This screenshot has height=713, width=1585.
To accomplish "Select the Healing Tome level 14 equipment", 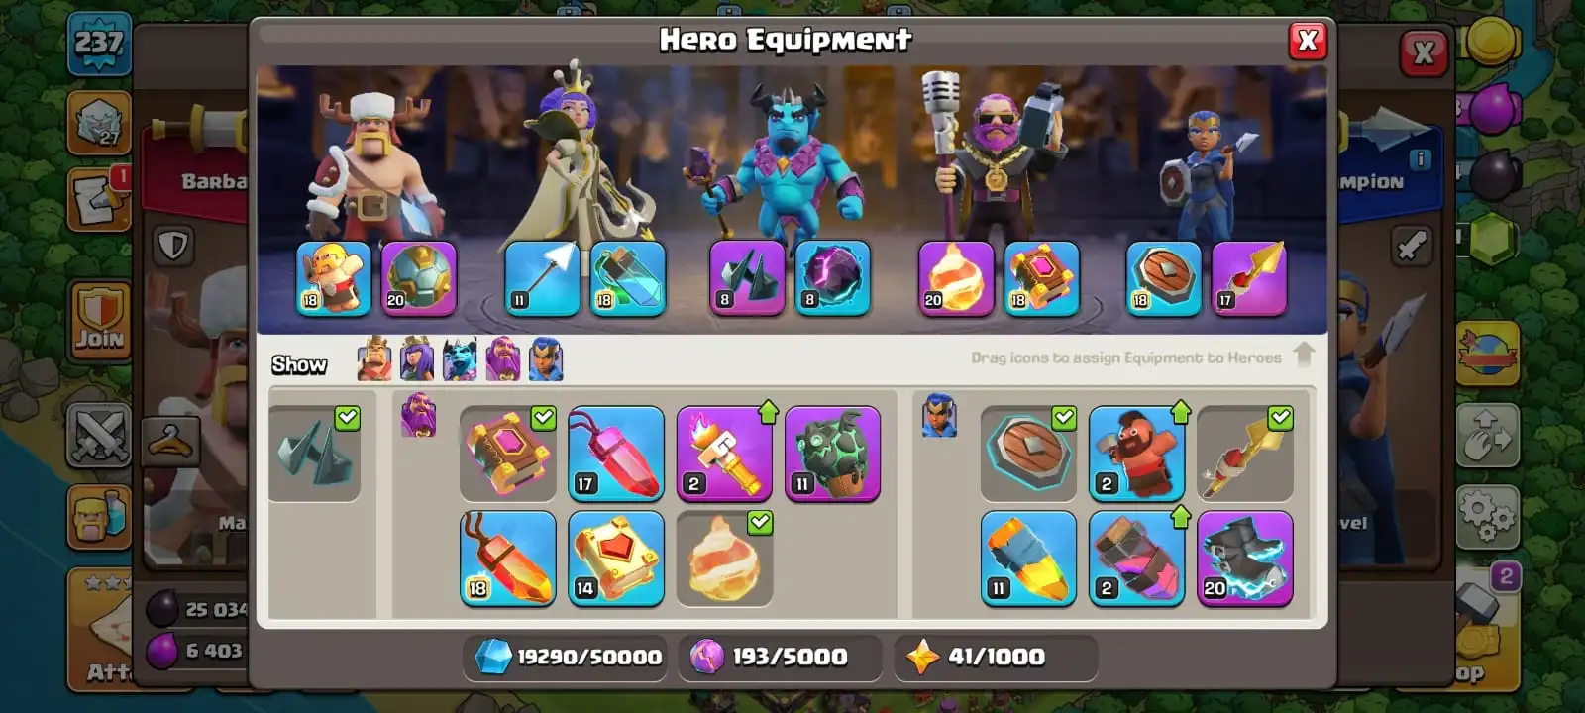I will (616, 558).
